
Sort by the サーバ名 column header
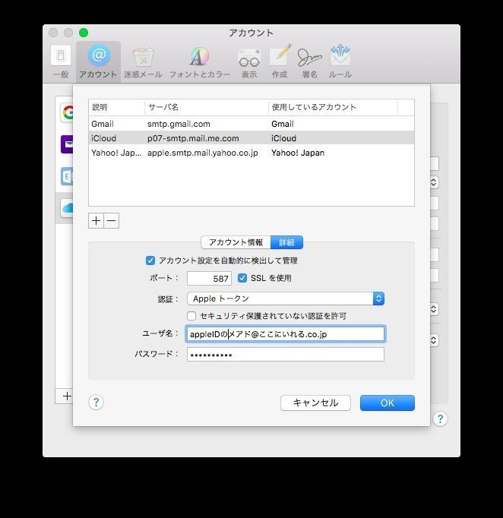pyautogui.click(x=206, y=107)
